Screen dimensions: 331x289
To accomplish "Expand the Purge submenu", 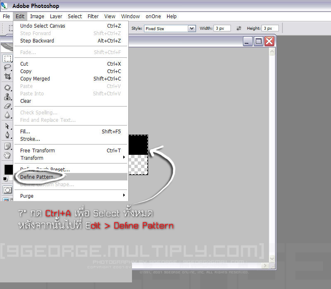I will click(71, 196).
